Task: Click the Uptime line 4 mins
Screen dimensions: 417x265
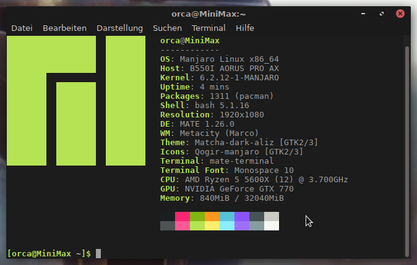Action: coord(195,87)
